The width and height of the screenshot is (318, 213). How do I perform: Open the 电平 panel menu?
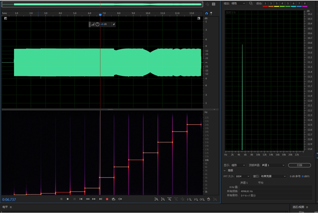(11, 207)
